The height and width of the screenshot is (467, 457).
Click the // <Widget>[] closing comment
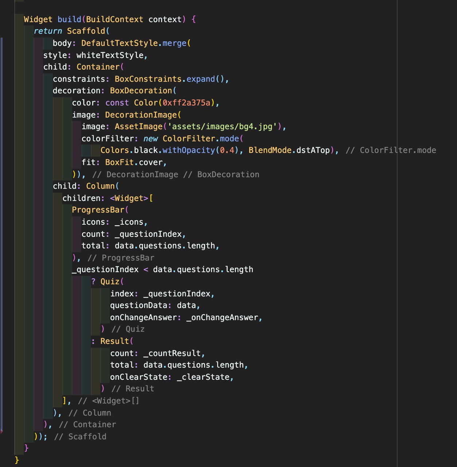click(x=109, y=401)
